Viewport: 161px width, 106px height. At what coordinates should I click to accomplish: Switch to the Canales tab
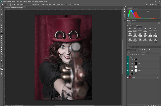click(133, 47)
